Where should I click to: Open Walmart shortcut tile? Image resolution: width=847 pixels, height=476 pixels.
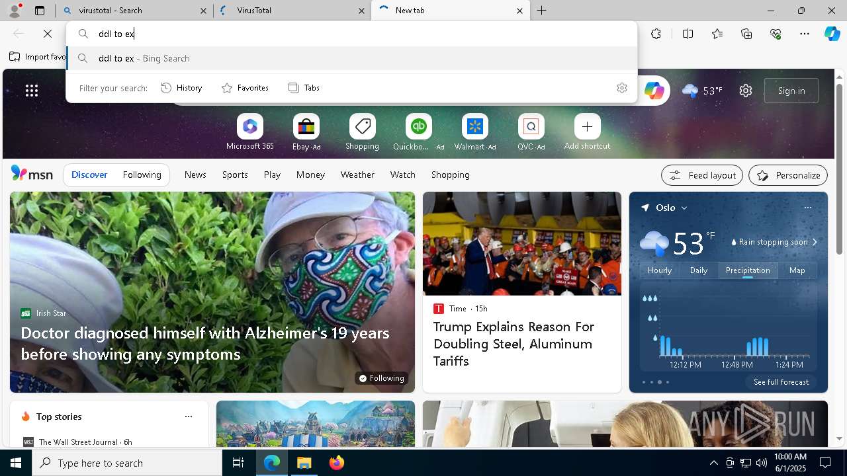coord(474,132)
